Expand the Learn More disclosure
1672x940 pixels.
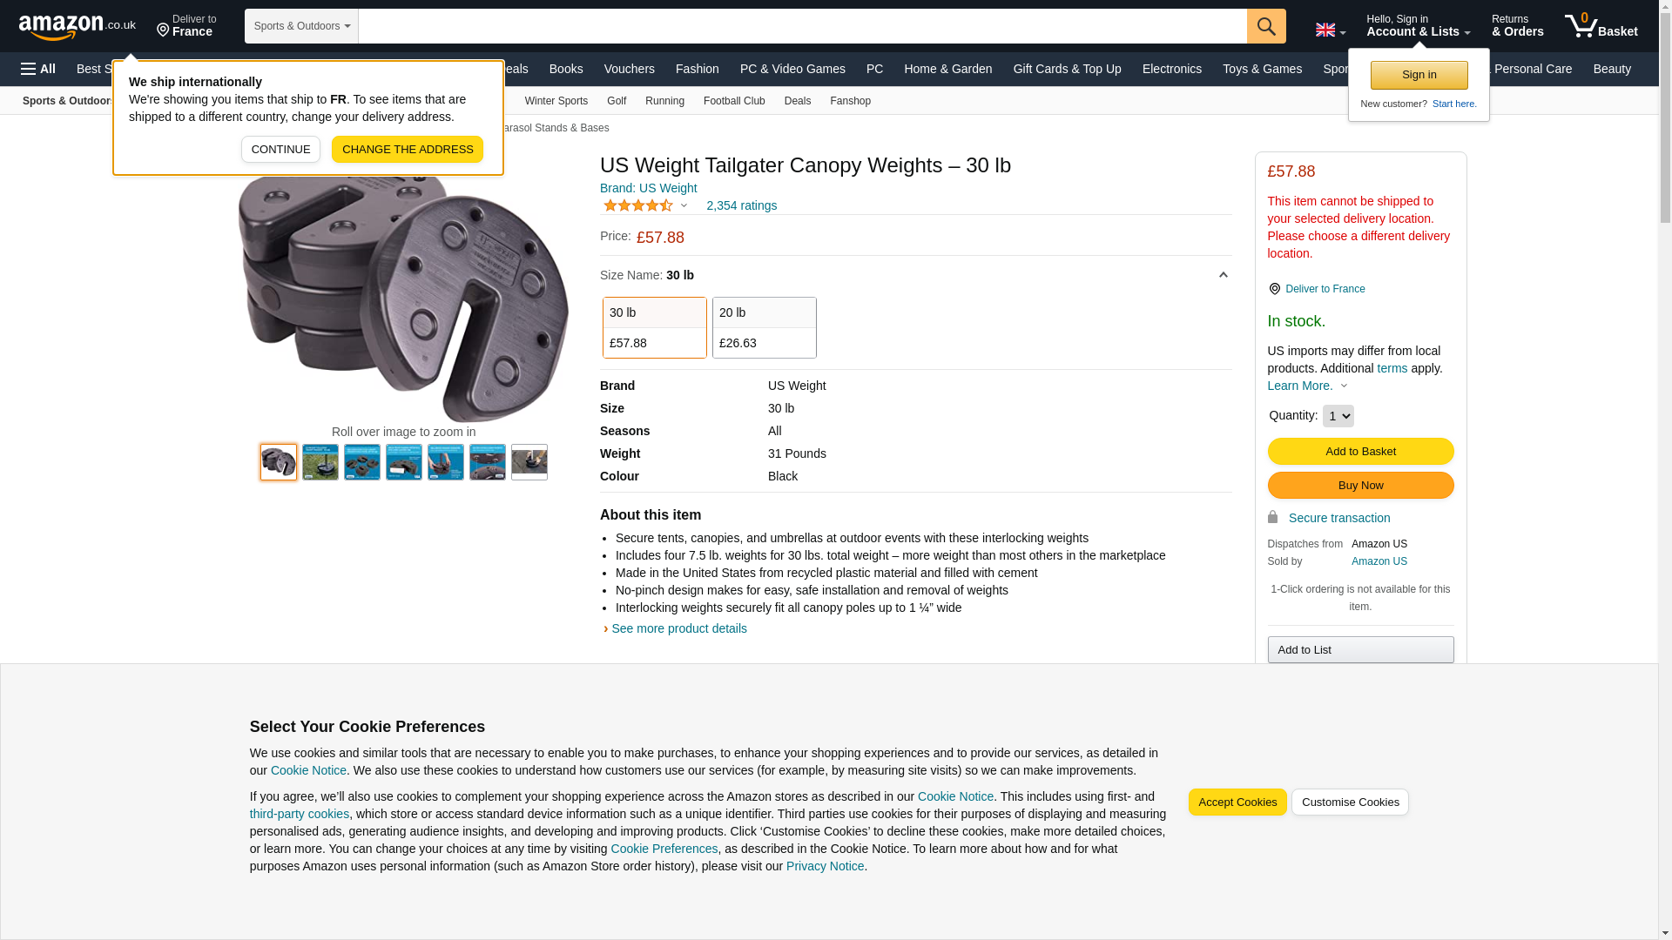pos(1307,386)
